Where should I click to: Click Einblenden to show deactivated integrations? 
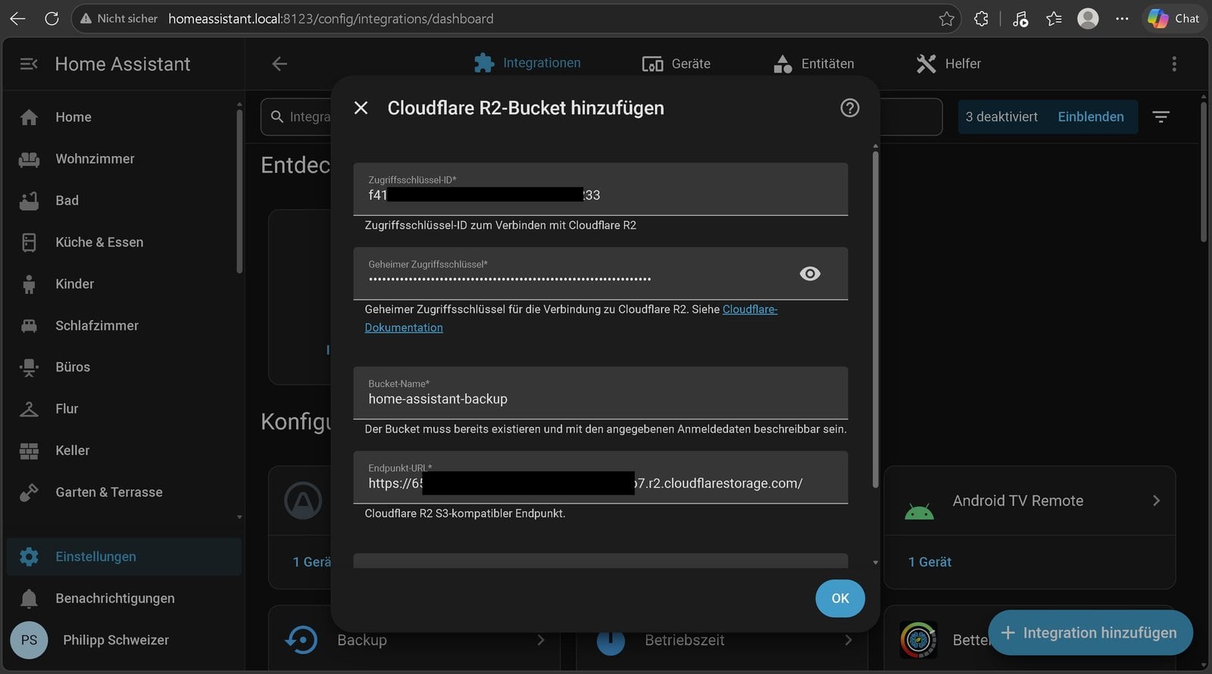point(1091,117)
